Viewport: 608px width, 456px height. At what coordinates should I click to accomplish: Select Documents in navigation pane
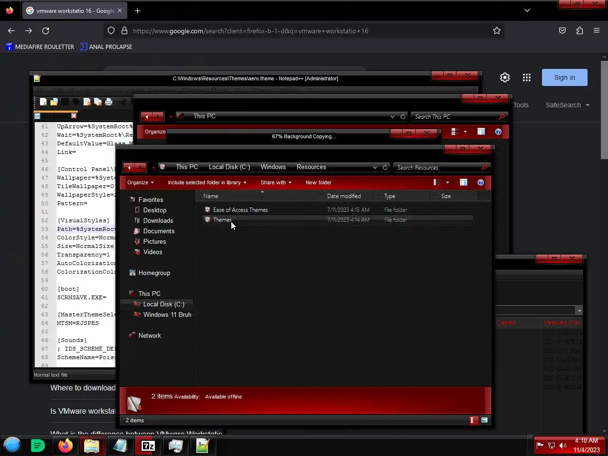pyautogui.click(x=159, y=231)
